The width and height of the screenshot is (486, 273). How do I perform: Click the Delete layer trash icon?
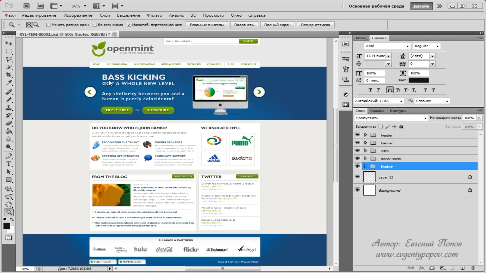(473, 268)
